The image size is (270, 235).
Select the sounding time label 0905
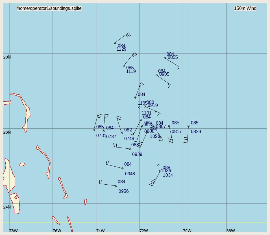(x=164, y=74)
